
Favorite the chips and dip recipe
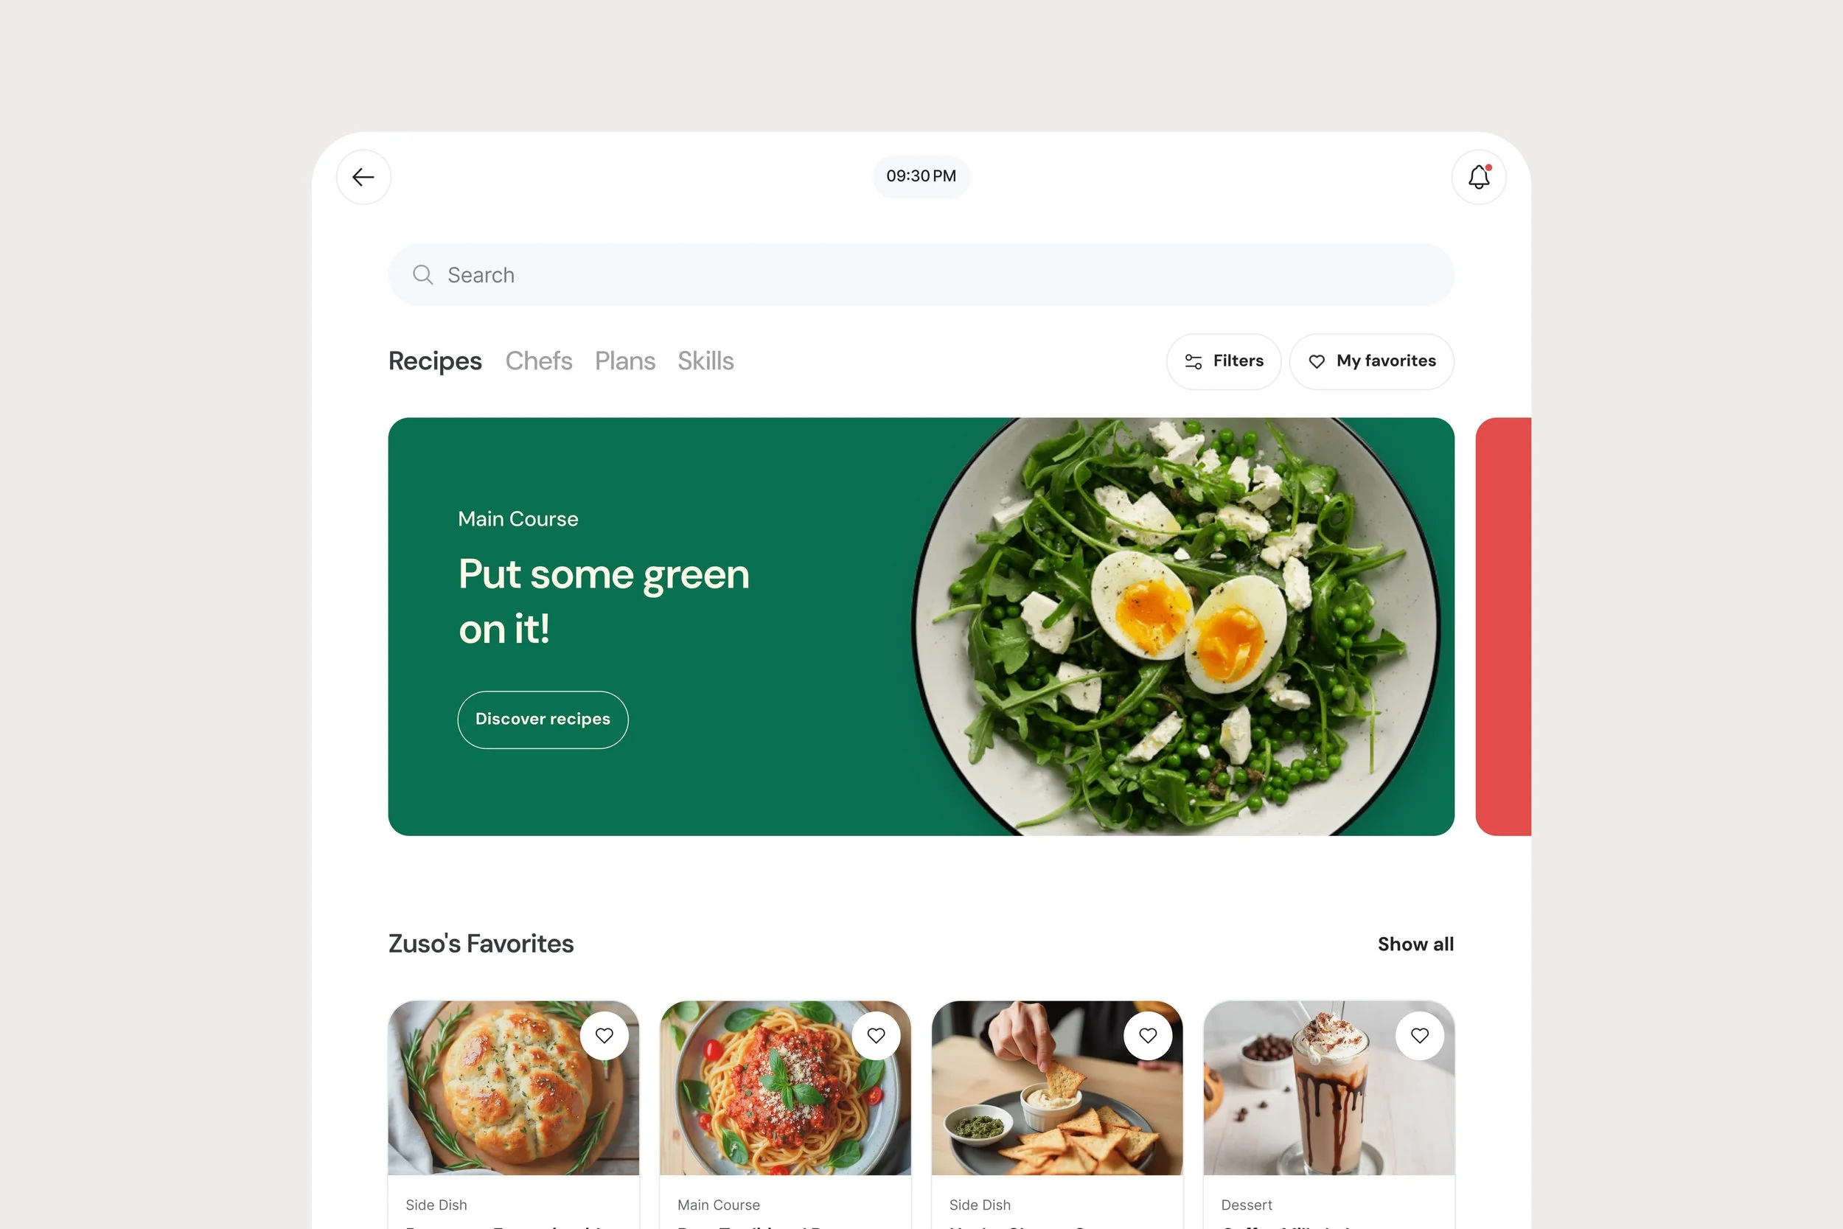pos(1148,1035)
